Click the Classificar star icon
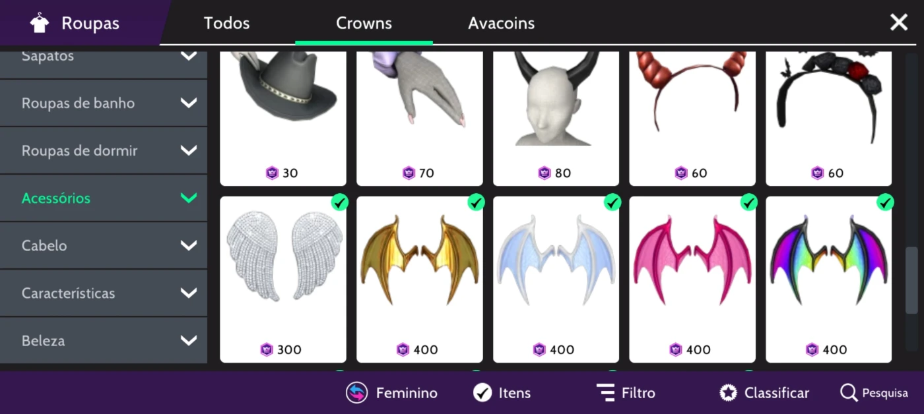Viewport: 924px width, 414px height. 729,393
